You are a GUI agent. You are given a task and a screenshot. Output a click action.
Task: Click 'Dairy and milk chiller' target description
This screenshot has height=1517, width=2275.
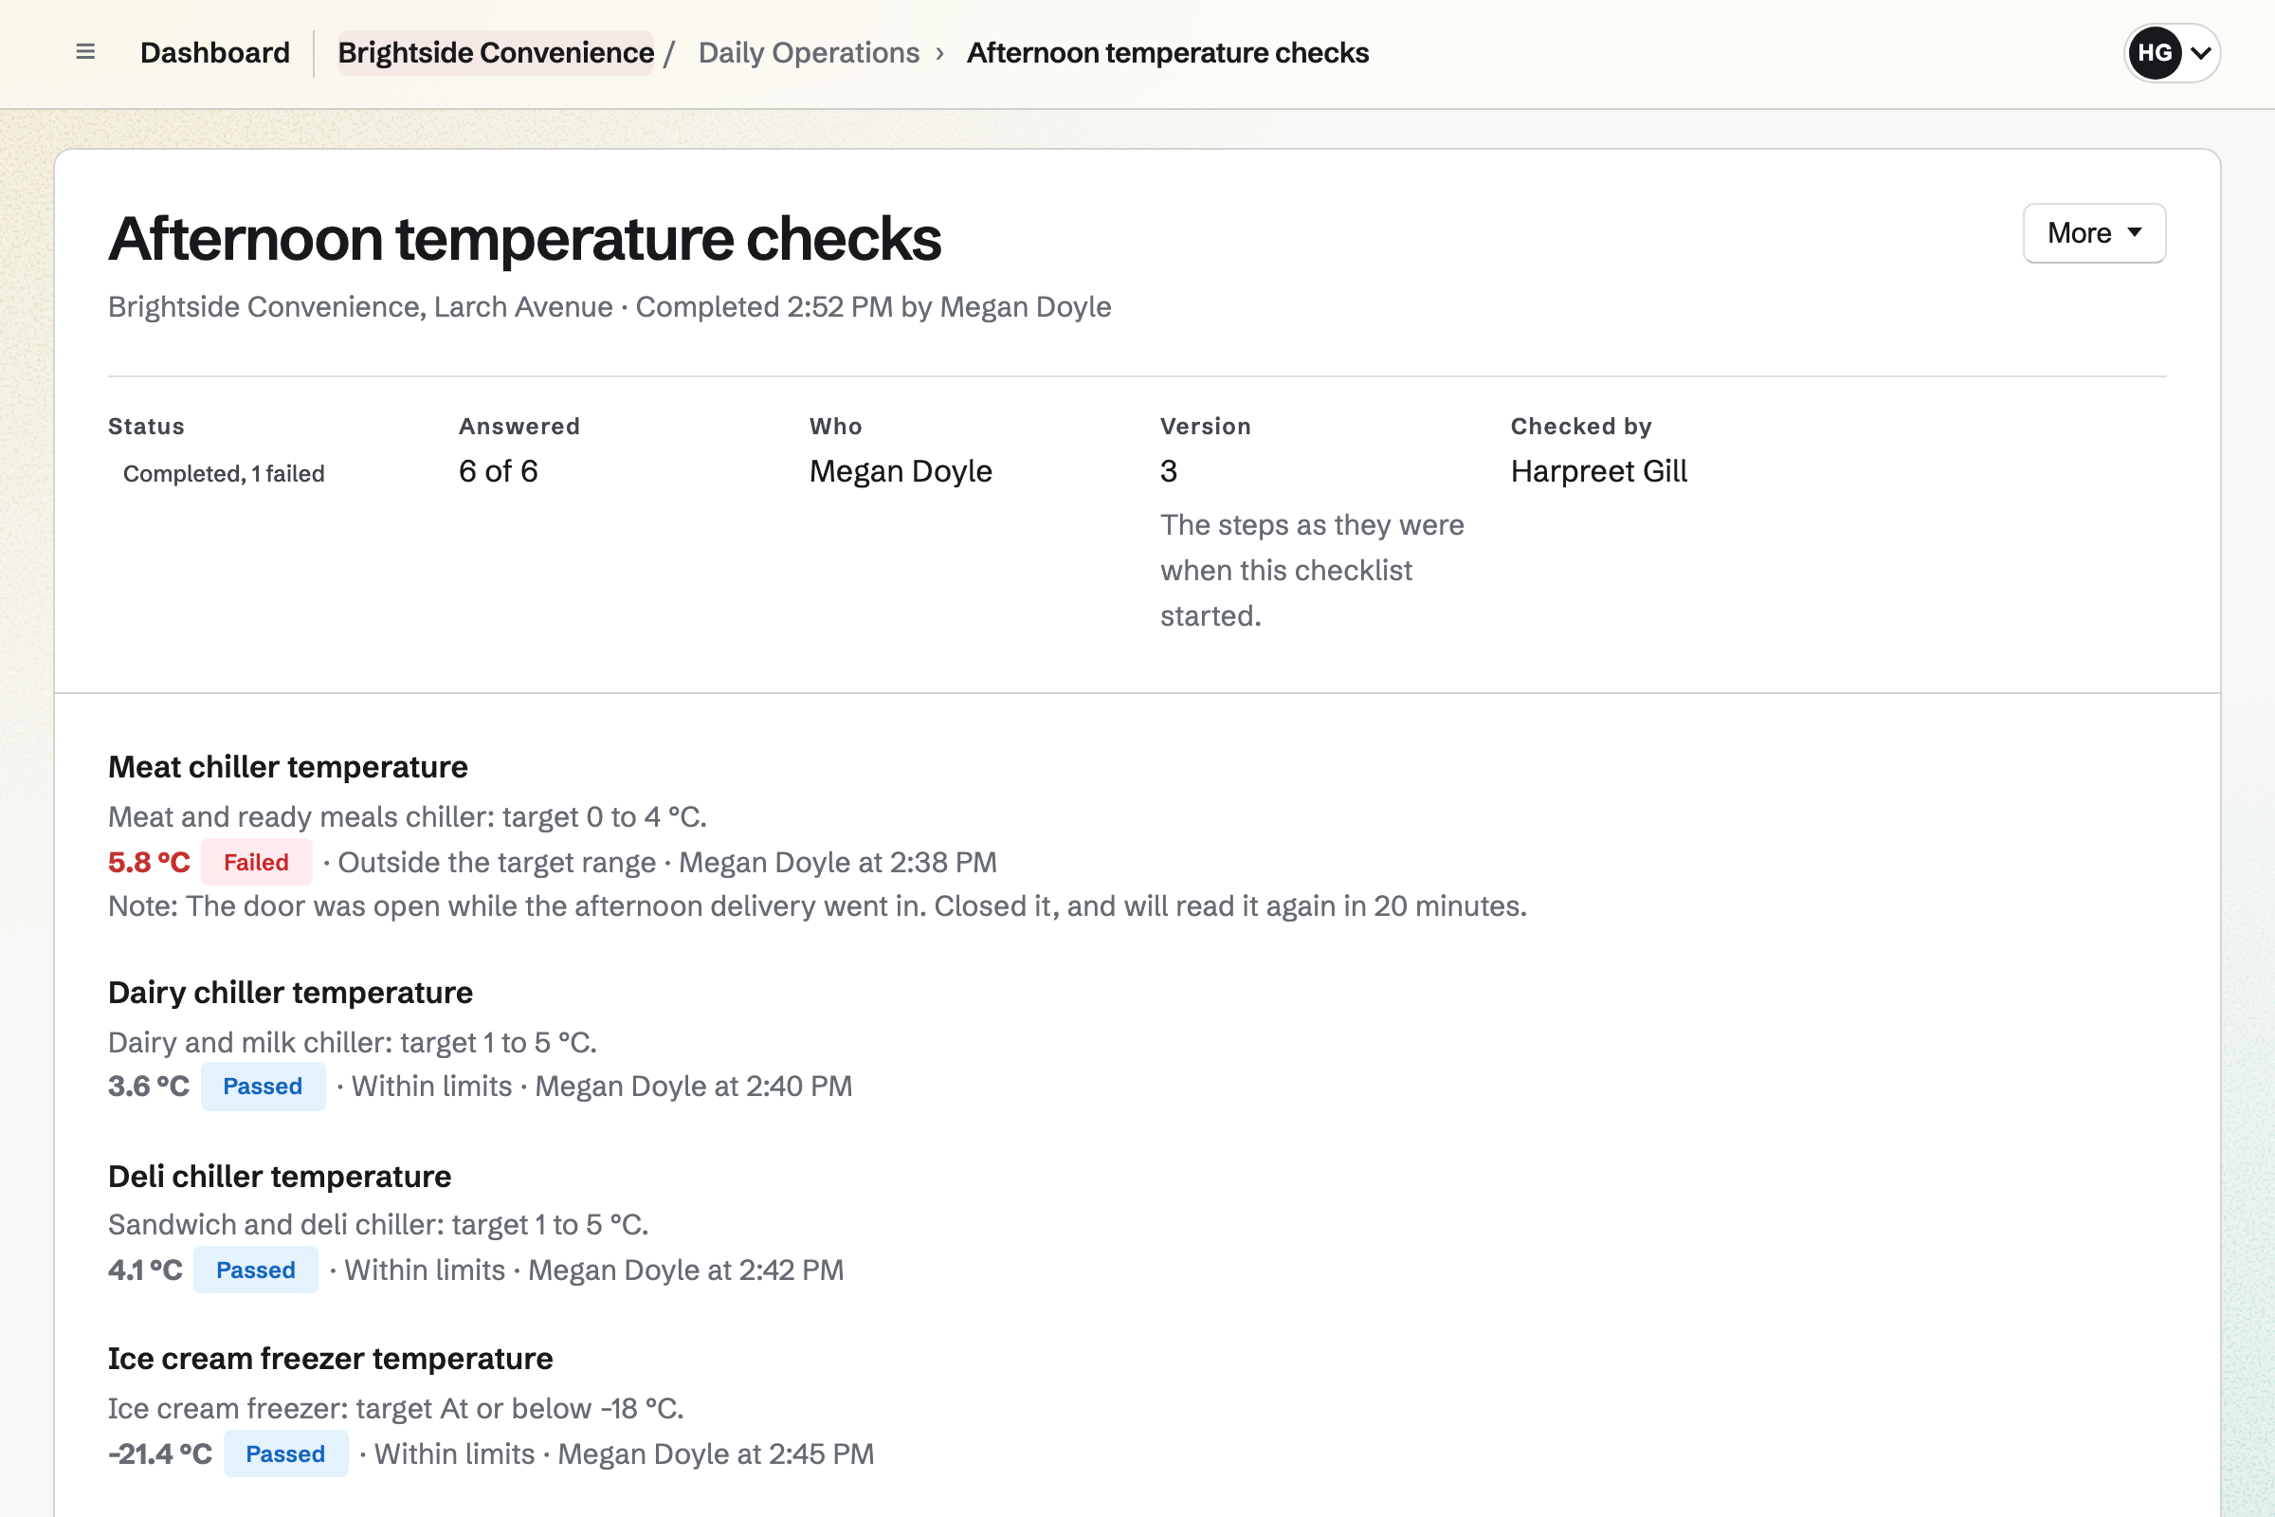click(x=352, y=1043)
